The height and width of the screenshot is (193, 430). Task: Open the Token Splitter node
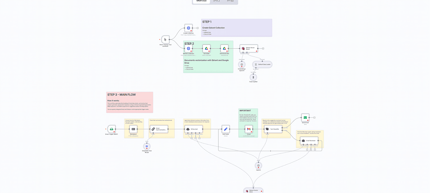tap(253, 77)
